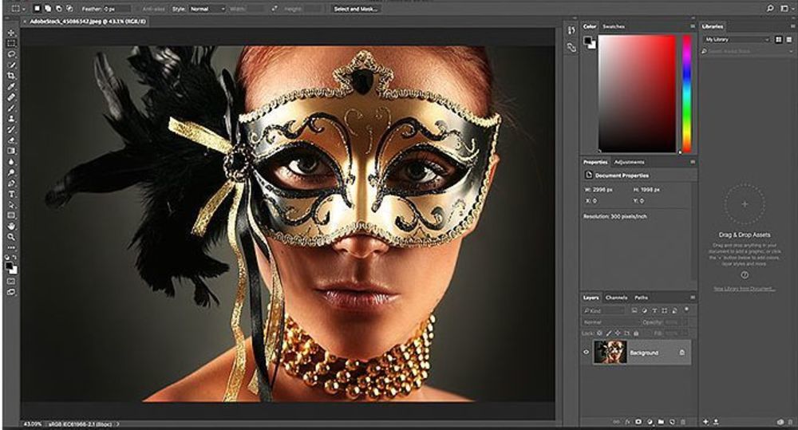Open the Layers panel options menu
This screenshot has height=430, width=798.
(693, 298)
